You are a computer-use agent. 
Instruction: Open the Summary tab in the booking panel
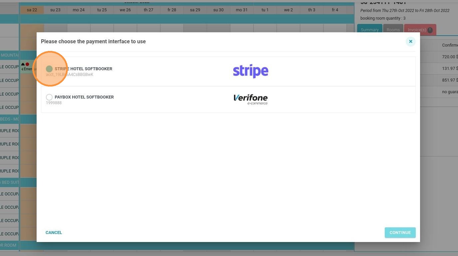[x=369, y=30]
